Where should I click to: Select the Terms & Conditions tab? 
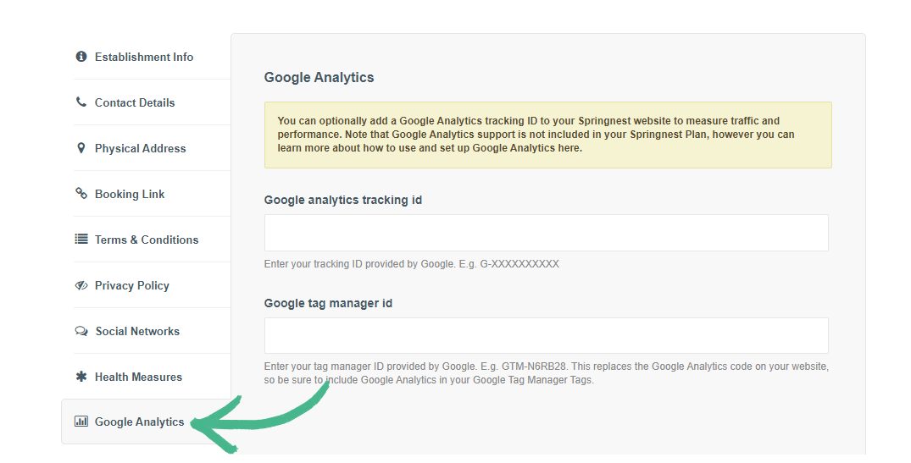point(147,240)
